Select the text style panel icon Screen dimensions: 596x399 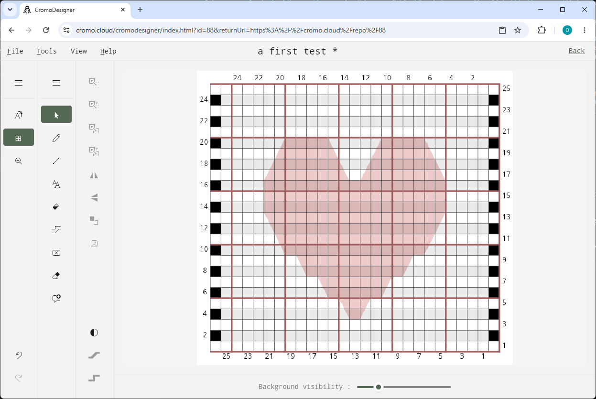pyautogui.click(x=19, y=115)
